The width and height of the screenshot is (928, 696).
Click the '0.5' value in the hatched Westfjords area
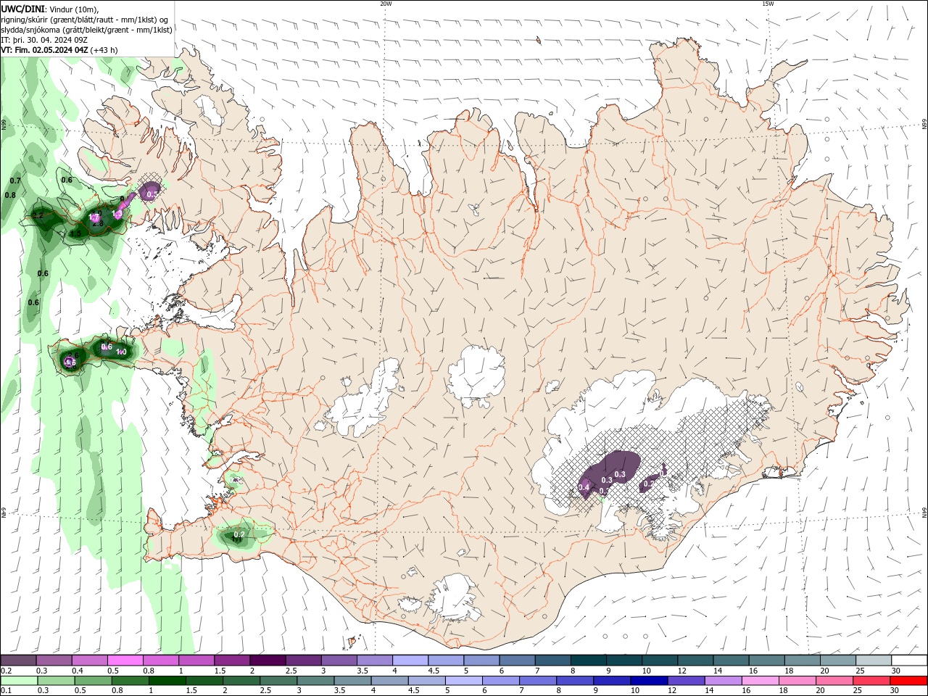(x=152, y=194)
